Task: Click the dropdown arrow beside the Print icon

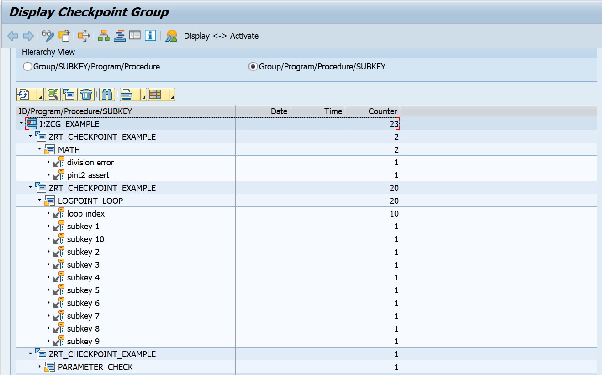Action: click(143, 98)
